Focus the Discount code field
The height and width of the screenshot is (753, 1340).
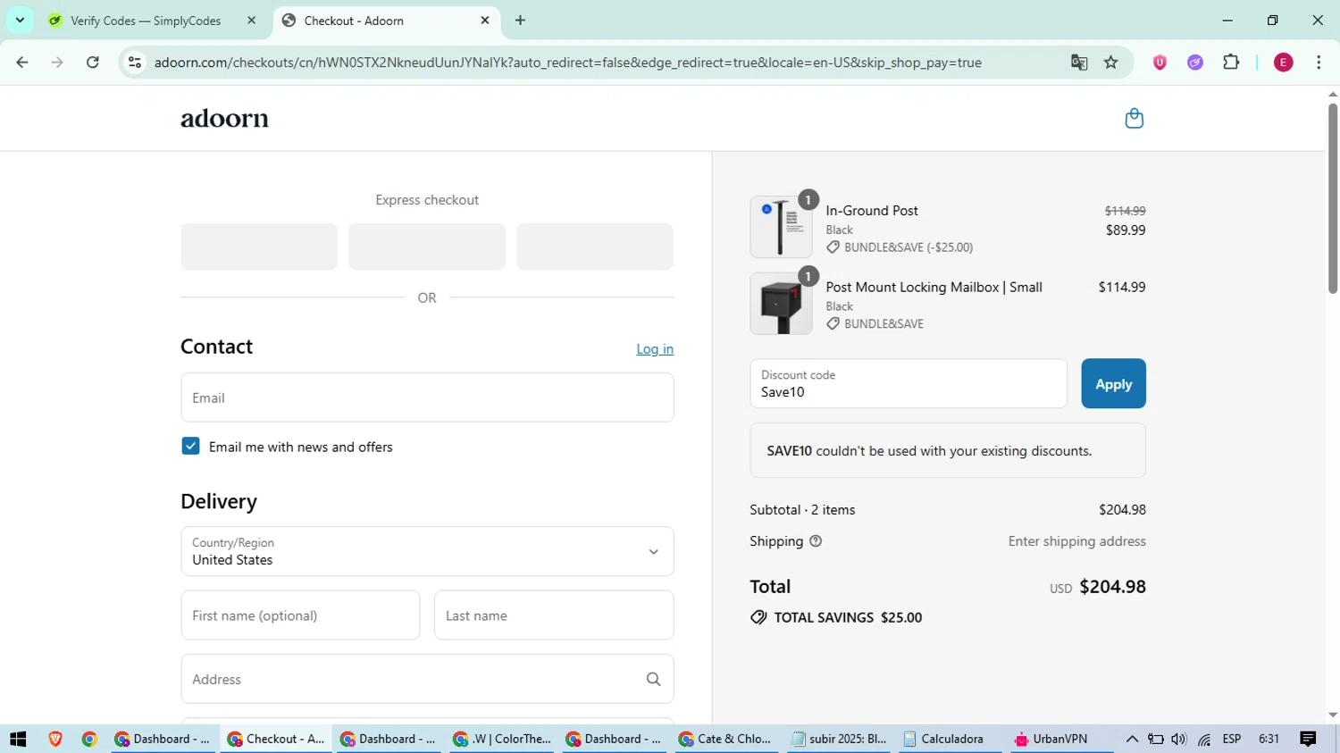pos(909,384)
